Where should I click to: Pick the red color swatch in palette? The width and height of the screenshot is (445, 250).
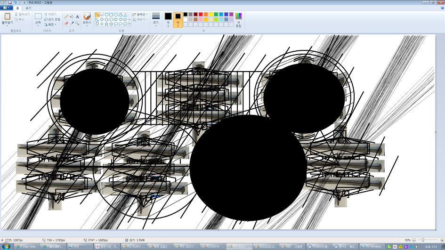click(x=201, y=15)
